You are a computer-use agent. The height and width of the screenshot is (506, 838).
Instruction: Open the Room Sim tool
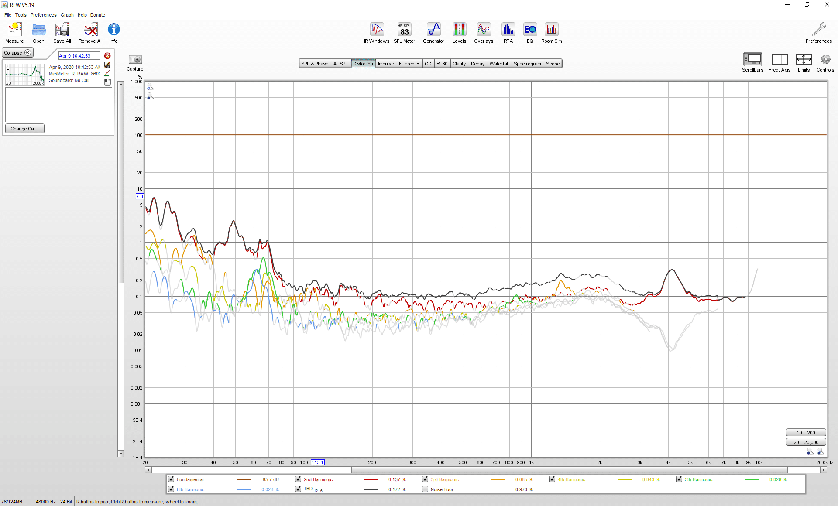pos(551,33)
